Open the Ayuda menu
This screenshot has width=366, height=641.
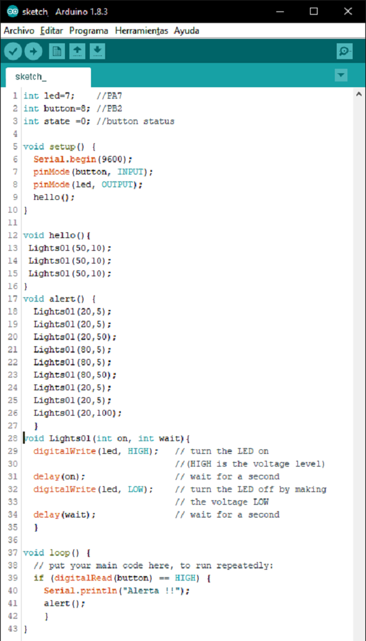pos(187,31)
